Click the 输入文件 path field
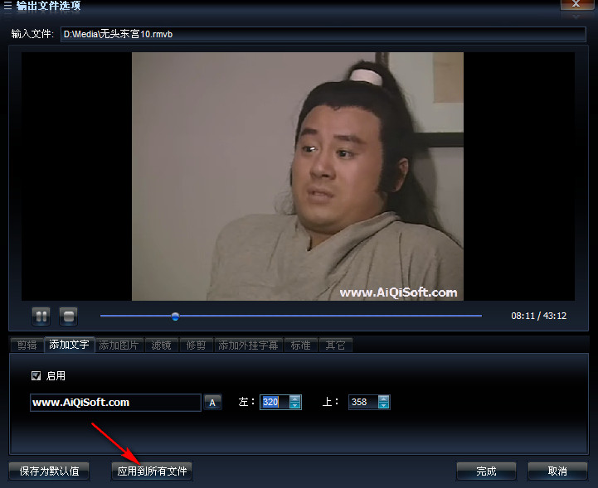598x488 pixels. click(323, 34)
